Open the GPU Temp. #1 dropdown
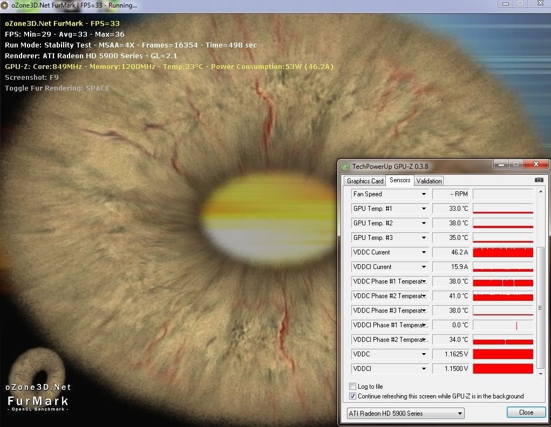 (x=424, y=209)
